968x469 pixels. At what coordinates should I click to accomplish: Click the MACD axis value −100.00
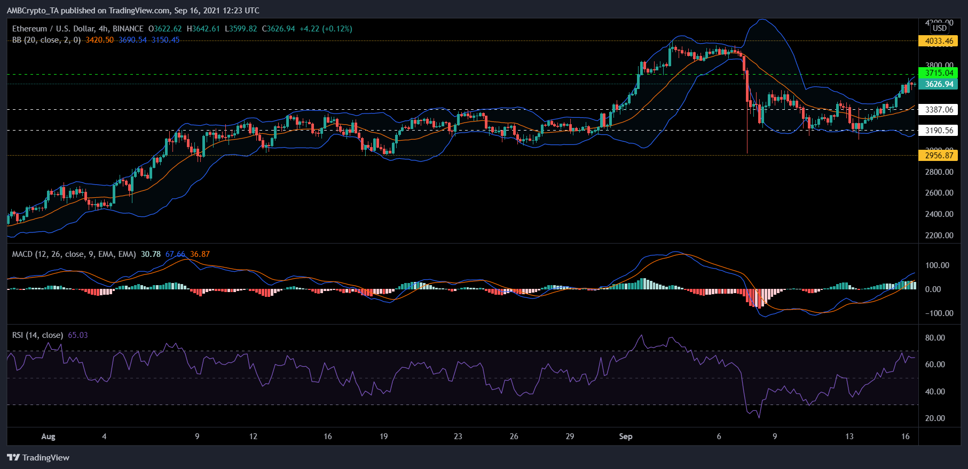point(939,313)
